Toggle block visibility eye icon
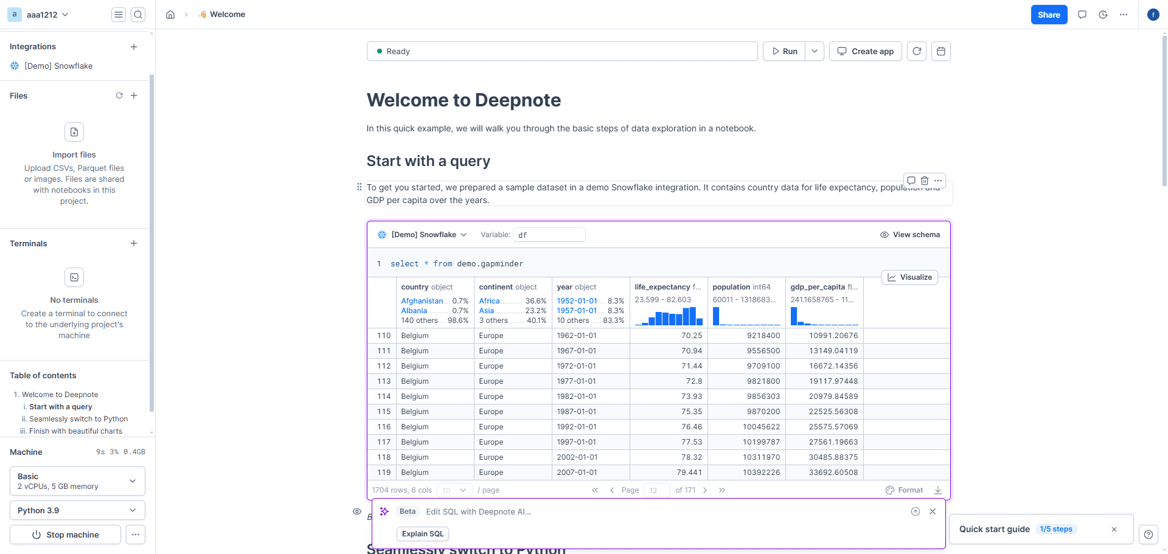Image resolution: width=1168 pixels, height=554 pixels. 357,511
